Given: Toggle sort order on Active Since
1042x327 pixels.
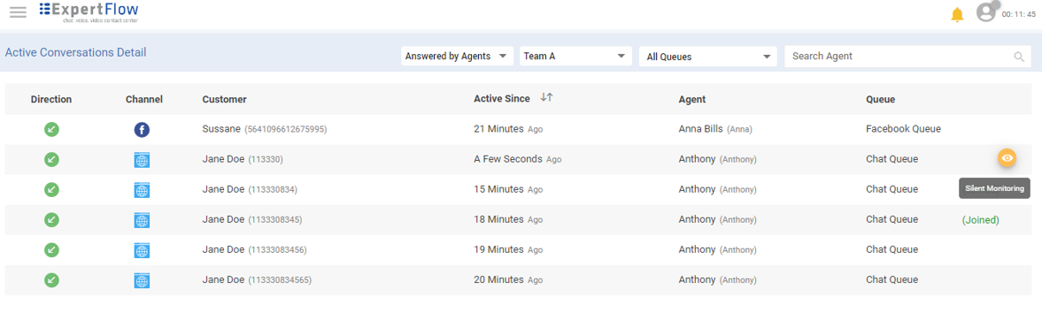Looking at the screenshot, I should [546, 97].
